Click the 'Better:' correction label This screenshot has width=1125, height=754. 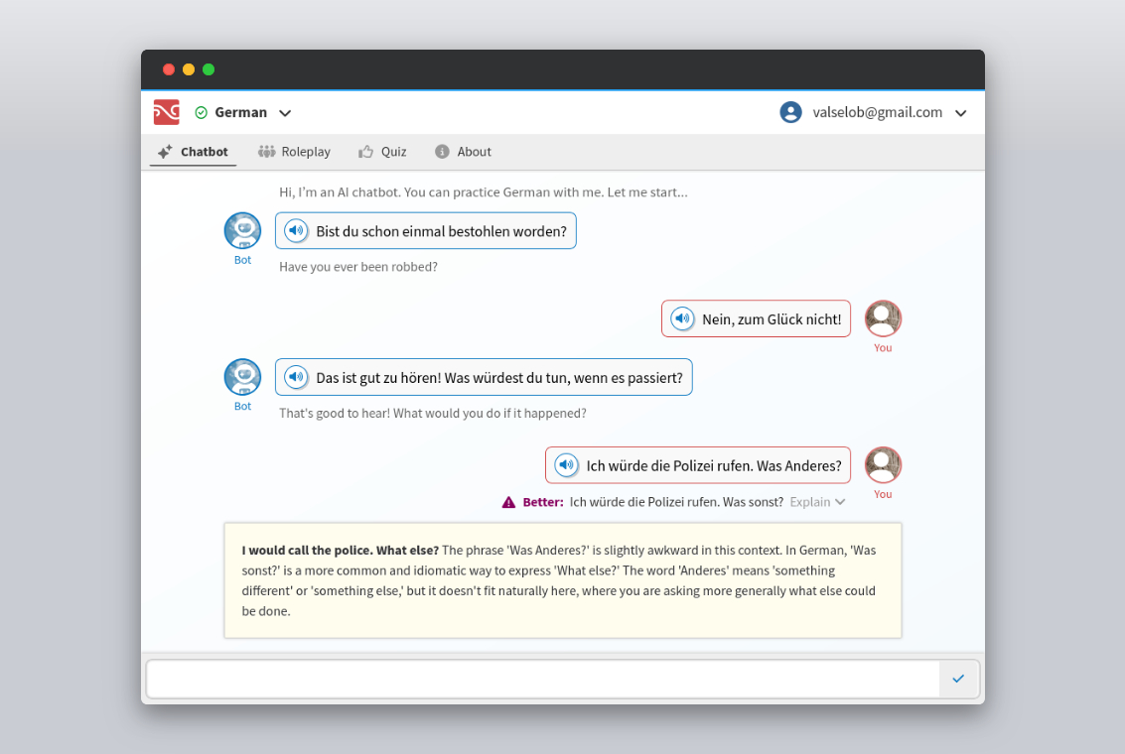(543, 502)
